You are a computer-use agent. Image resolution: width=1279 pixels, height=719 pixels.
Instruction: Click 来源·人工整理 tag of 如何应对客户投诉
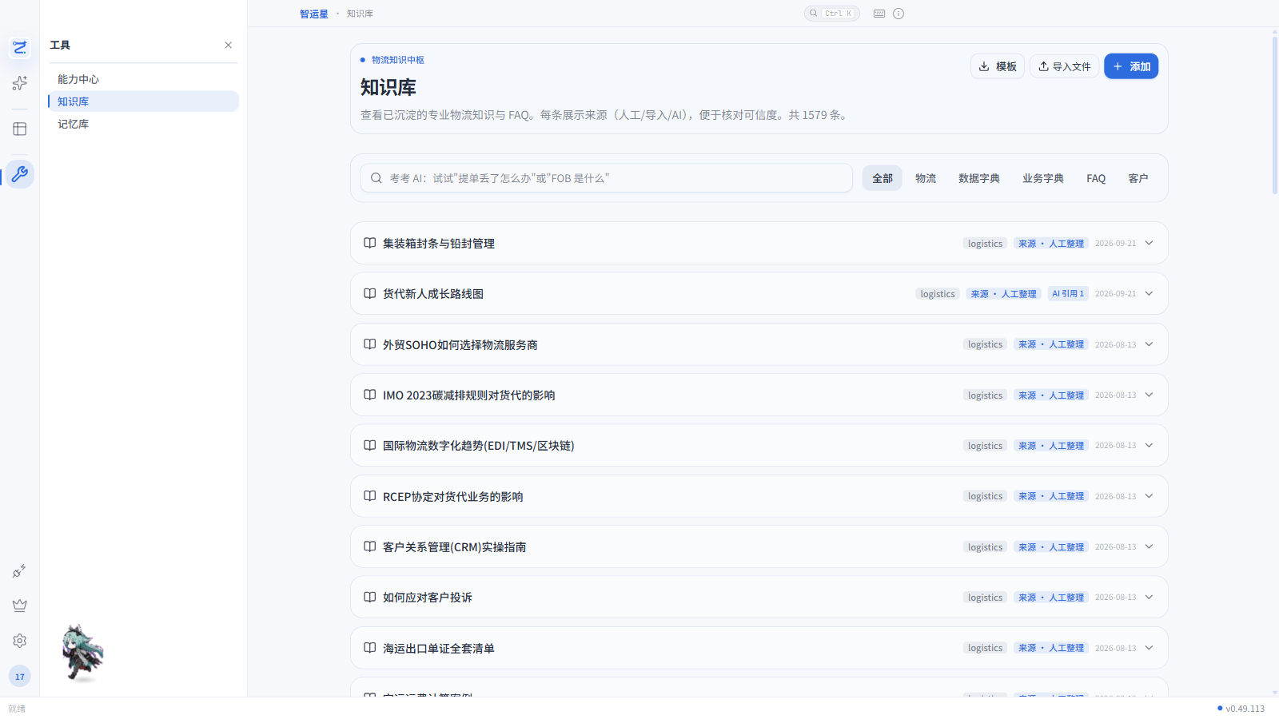click(1051, 598)
